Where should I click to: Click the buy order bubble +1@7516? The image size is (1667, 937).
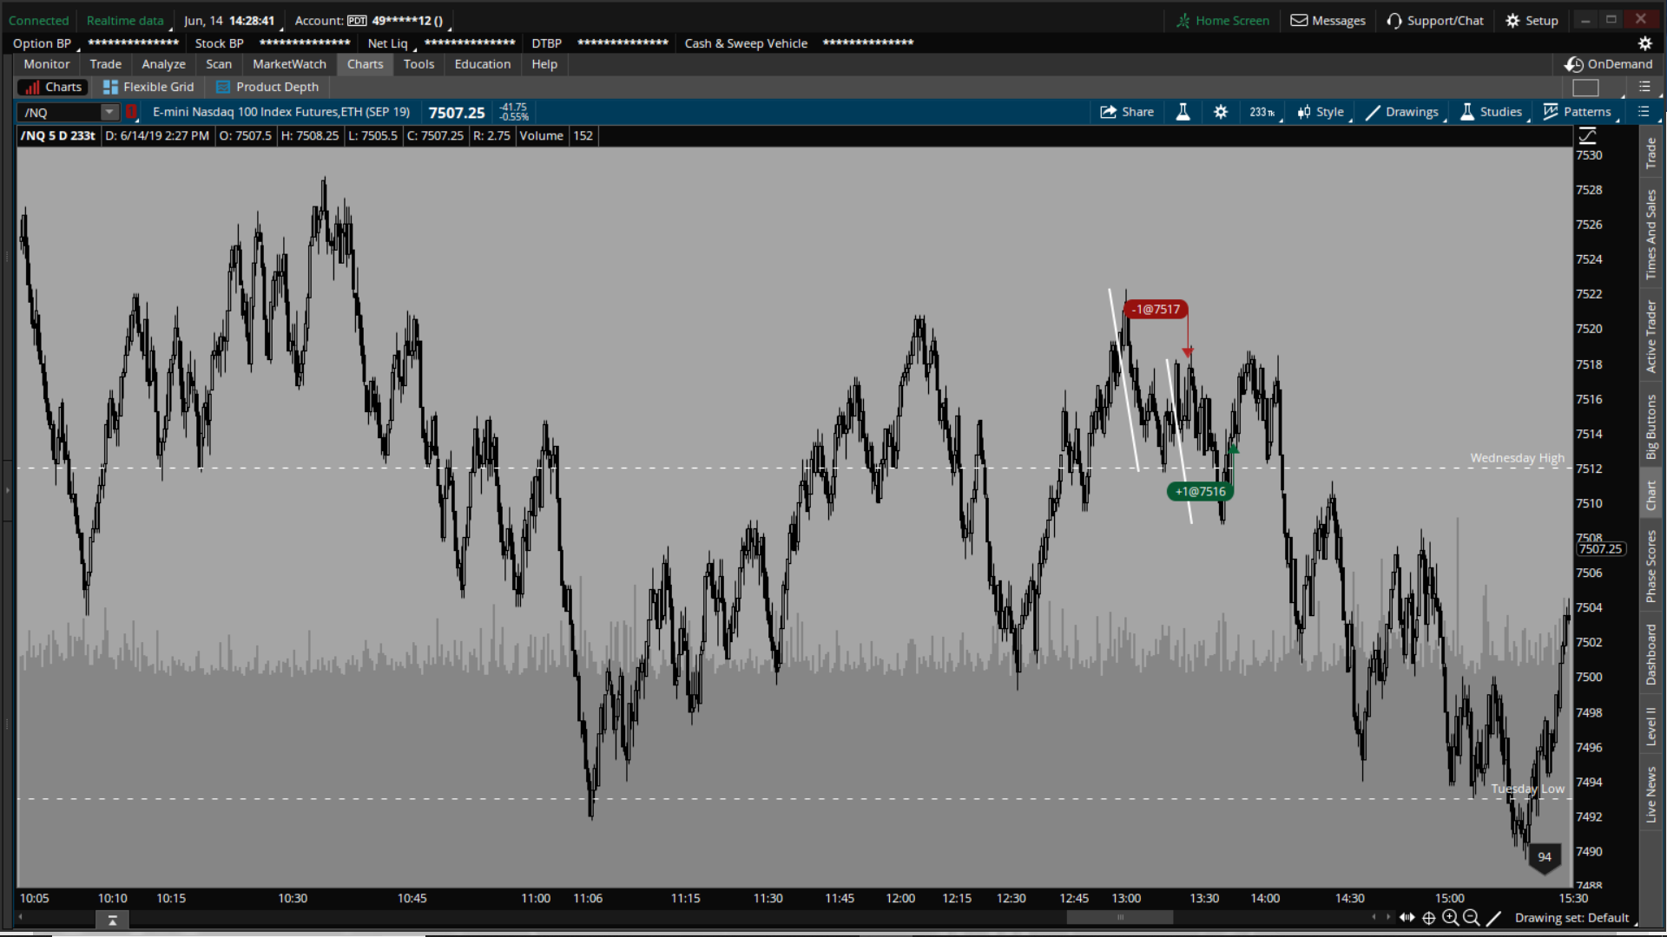click(x=1200, y=492)
